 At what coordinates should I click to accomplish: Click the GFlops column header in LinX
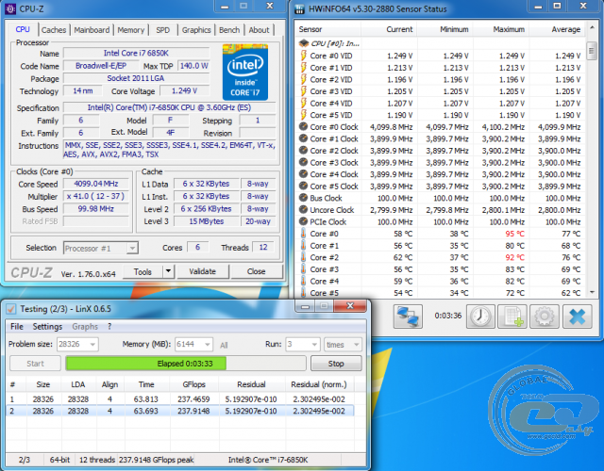(x=193, y=384)
